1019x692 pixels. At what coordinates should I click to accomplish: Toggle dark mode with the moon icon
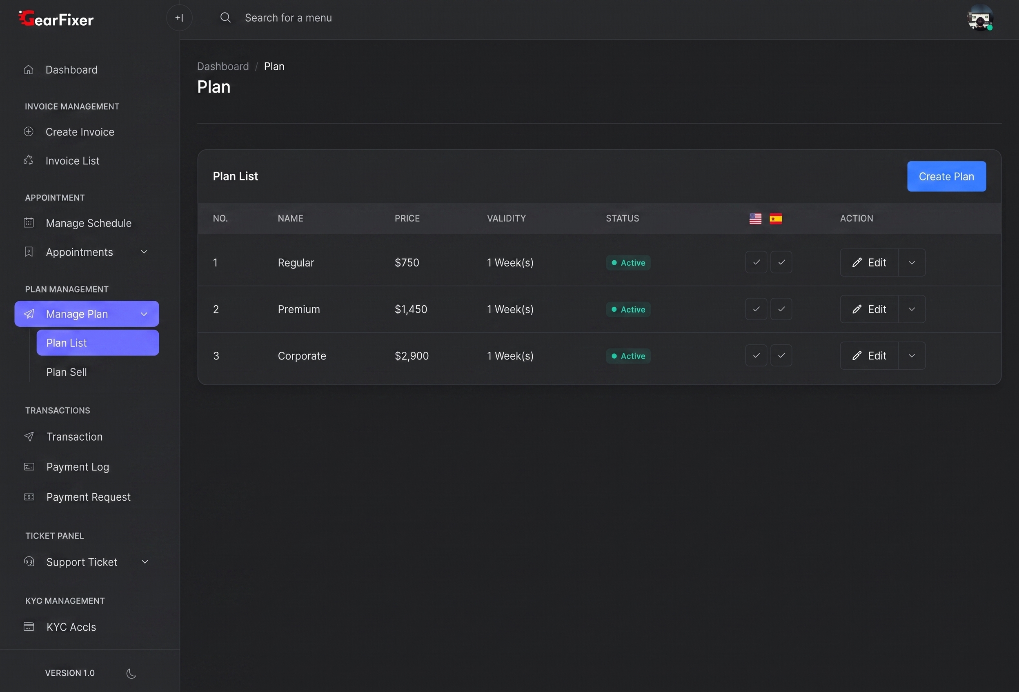click(131, 673)
